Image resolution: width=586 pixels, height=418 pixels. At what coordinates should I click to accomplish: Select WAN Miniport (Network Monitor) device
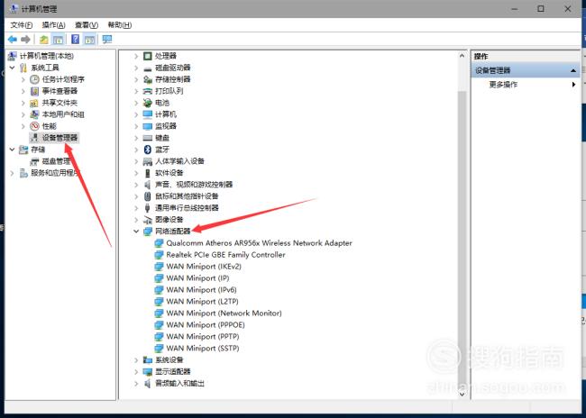pyautogui.click(x=224, y=313)
